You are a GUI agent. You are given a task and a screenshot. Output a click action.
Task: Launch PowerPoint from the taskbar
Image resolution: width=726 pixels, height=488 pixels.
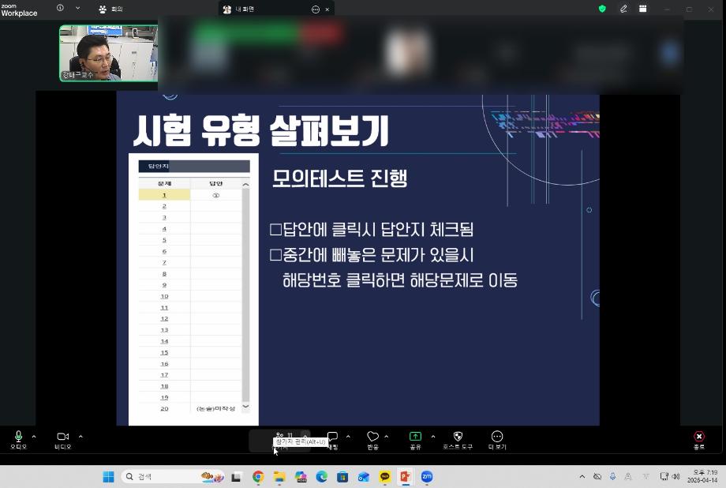(x=404, y=476)
